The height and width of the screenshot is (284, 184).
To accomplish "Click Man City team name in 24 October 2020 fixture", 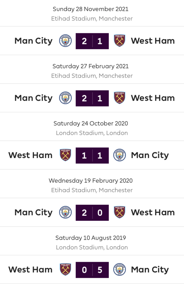I will click(150, 155).
